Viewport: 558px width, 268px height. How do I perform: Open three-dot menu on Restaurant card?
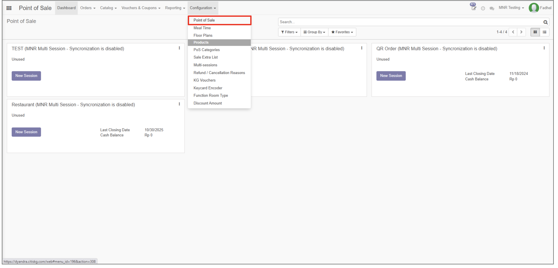click(180, 104)
